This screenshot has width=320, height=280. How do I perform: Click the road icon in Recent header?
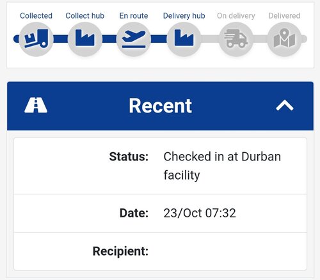[x=36, y=105]
